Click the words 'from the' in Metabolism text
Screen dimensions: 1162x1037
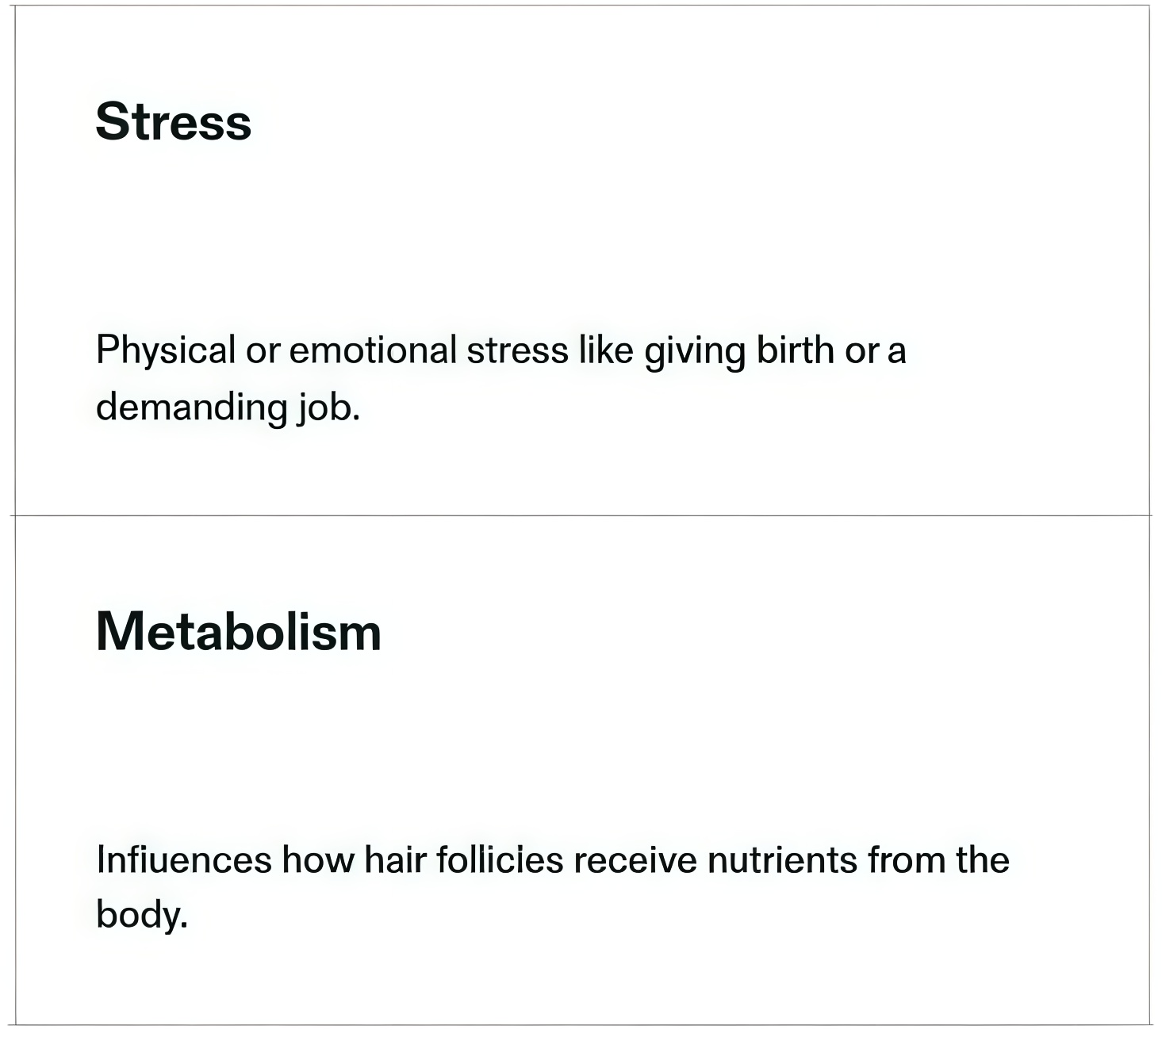pos(938,859)
